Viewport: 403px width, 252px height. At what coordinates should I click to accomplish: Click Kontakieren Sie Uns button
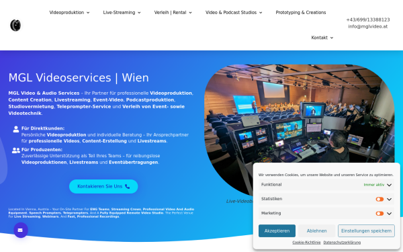[103, 186]
